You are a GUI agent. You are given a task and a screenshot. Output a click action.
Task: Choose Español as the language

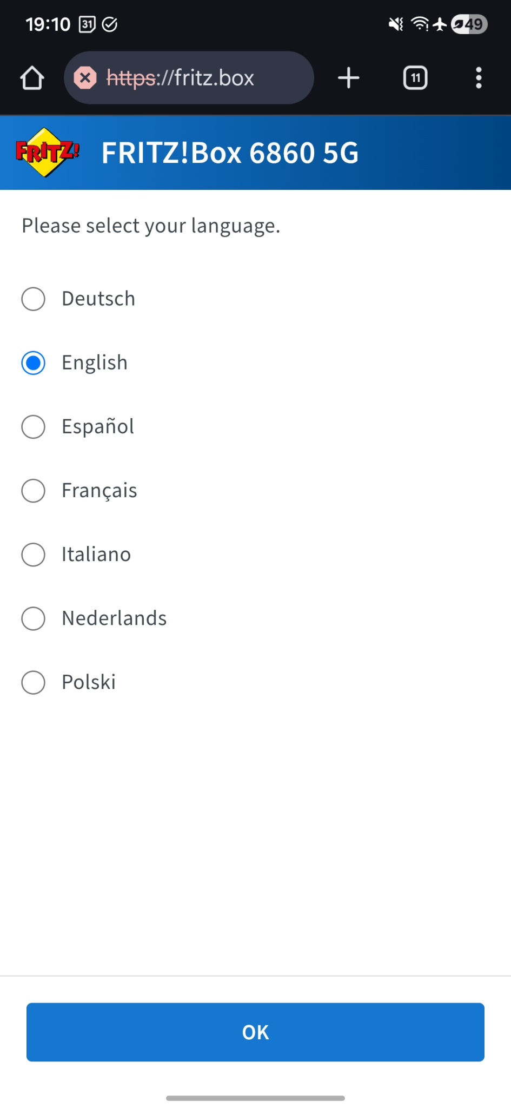(34, 427)
